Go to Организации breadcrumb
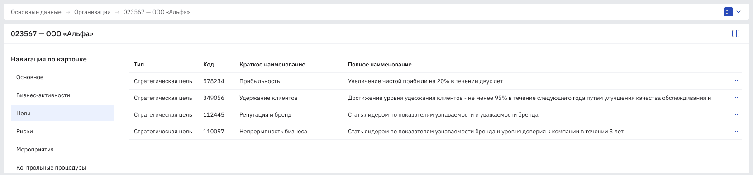The image size is (753, 175). (92, 12)
